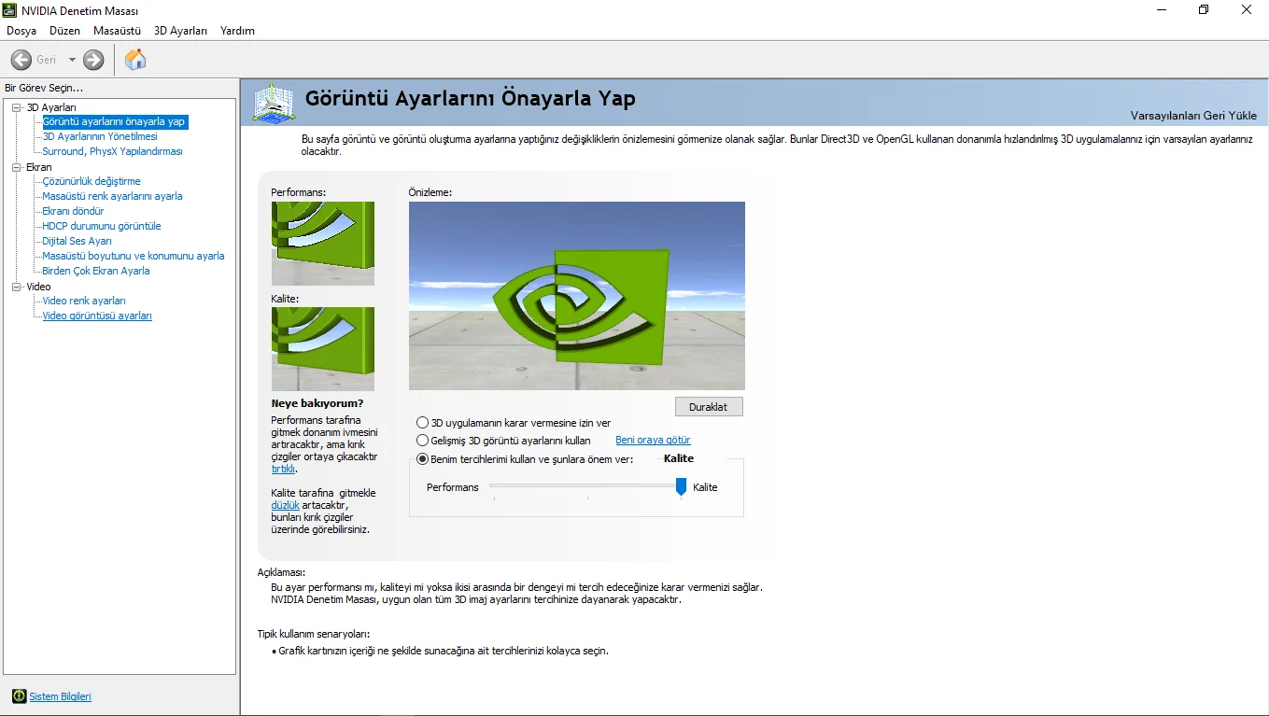Open Dijital Ses Ayarı

click(x=77, y=241)
